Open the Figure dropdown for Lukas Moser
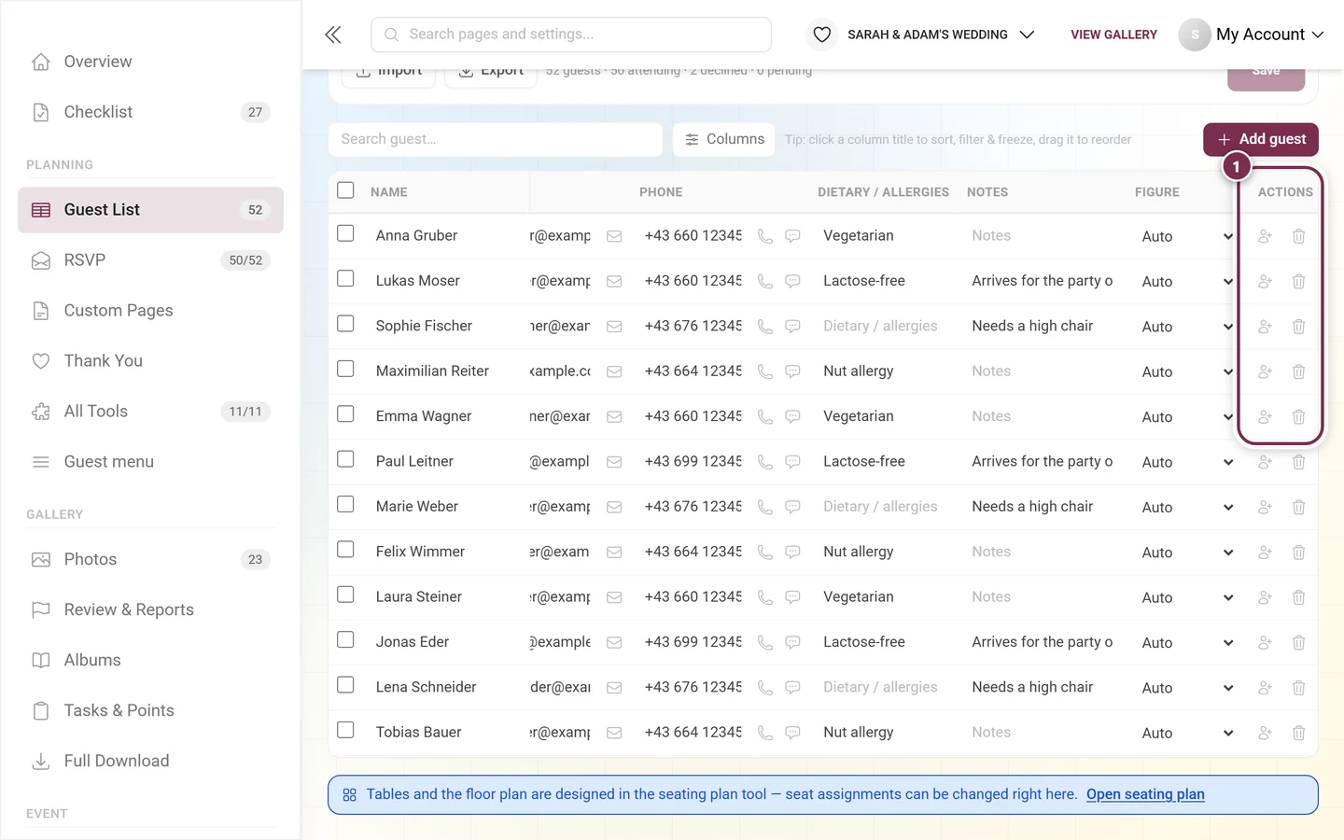The width and height of the screenshot is (1344, 840). pos(1186,282)
